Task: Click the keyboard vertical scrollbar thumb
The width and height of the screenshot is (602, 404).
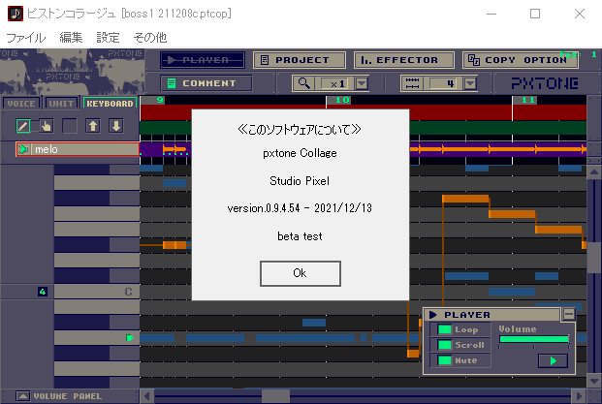Action: [x=594, y=258]
